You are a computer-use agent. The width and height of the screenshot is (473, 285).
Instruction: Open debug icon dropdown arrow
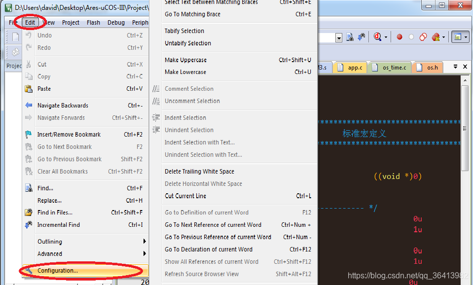386,37
